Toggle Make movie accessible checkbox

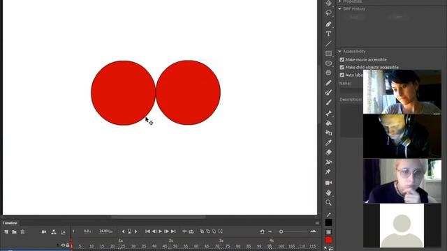tap(342, 59)
